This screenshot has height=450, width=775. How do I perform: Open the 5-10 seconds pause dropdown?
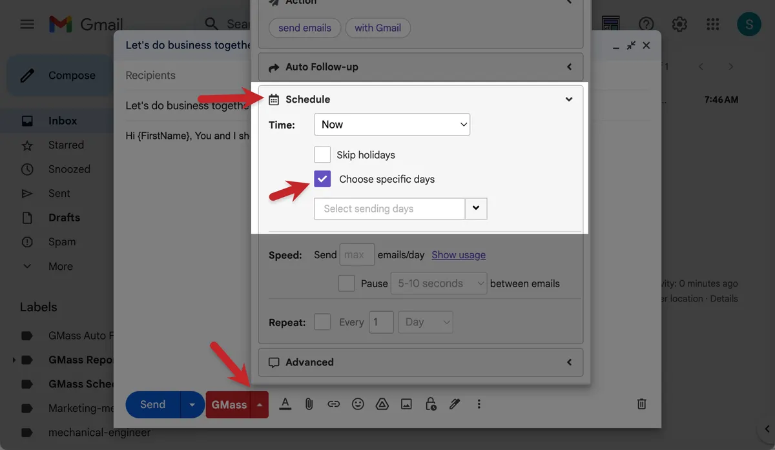pyautogui.click(x=439, y=283)
